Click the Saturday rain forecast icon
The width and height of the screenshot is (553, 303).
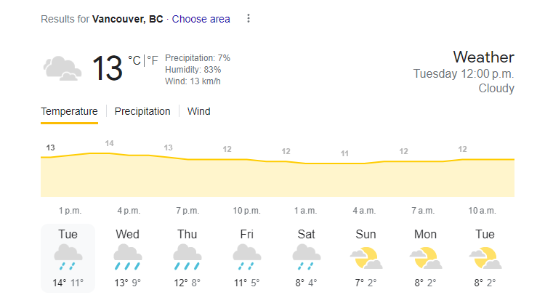pyautogui.click(x=307, y=257)
